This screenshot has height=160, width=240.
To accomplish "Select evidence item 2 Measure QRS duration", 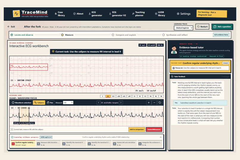I will pos(49,144).
